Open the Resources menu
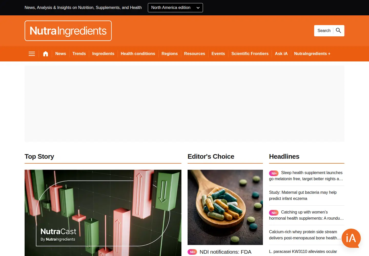This screenshot has height=256, width=369. pos(194,54)
